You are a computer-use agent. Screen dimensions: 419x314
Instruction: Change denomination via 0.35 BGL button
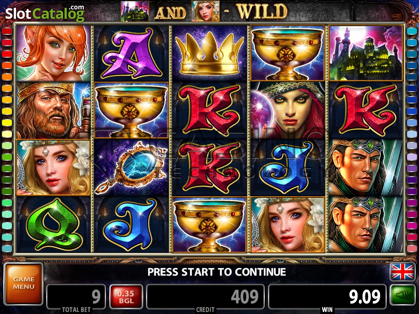click(126, 297)
